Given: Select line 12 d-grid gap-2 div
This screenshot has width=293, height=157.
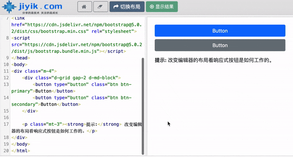Looking at the screenshot, I should (x=71, y=78).
